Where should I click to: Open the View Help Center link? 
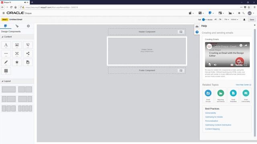(243, 85)
